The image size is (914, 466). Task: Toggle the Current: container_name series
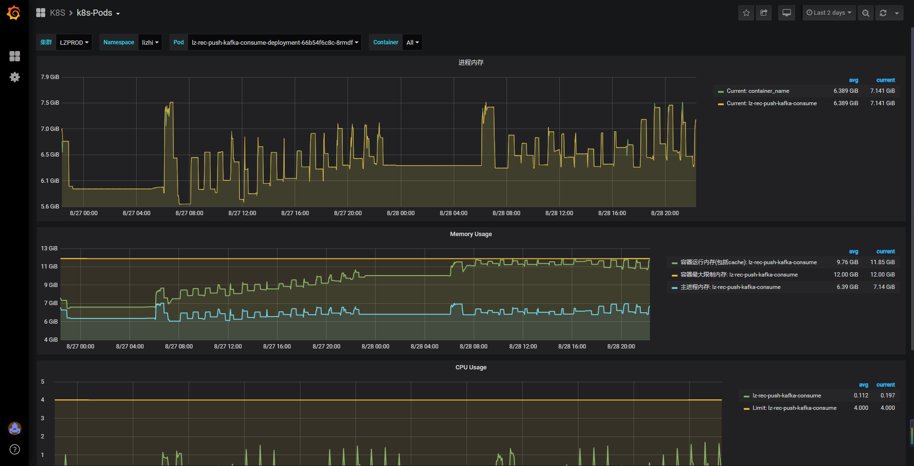point(754,91)
